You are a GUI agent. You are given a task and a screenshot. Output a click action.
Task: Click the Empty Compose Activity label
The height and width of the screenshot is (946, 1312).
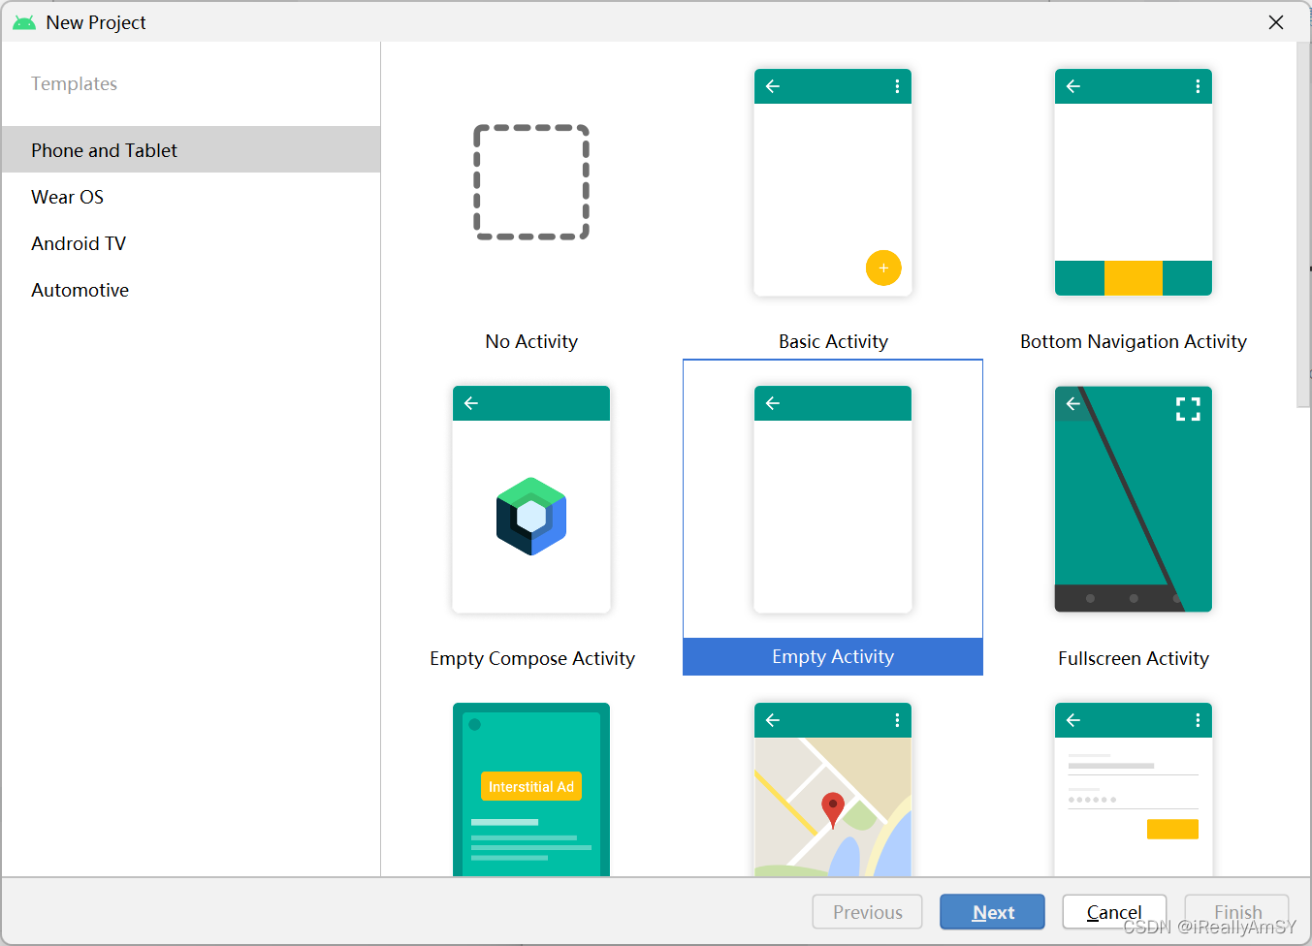531,658
